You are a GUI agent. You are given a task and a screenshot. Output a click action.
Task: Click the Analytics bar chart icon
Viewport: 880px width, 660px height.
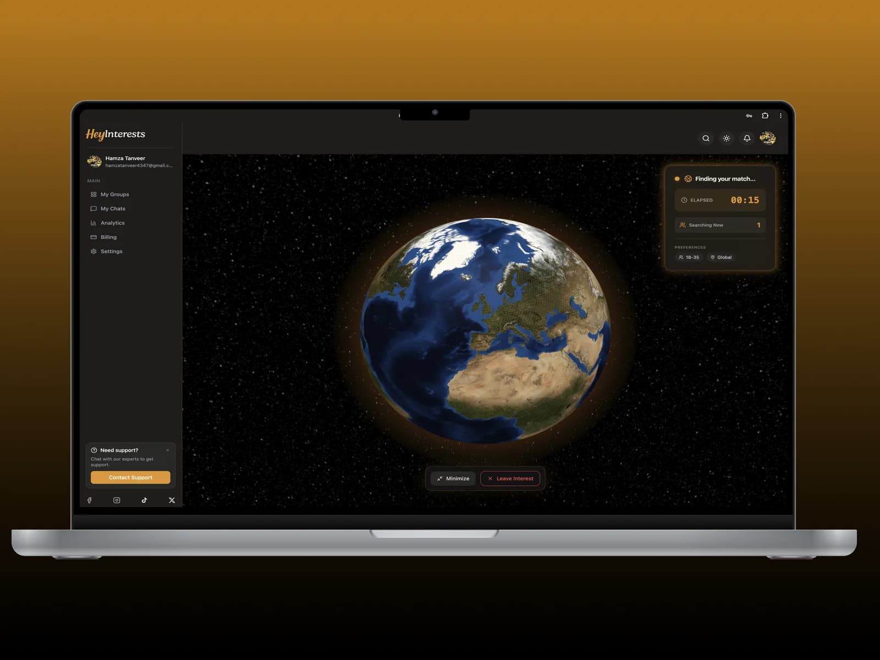click(x=94, y=223)
